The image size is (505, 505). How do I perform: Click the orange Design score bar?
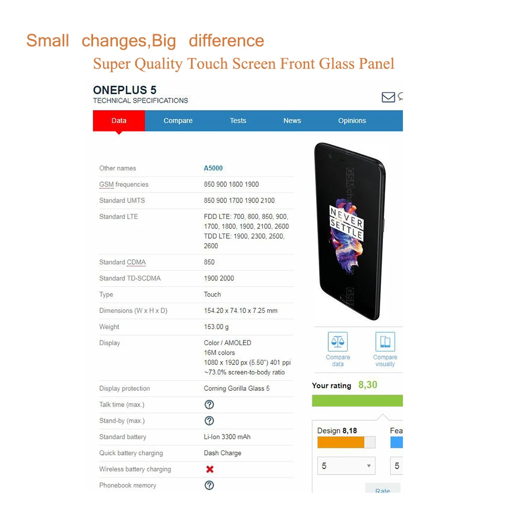[x=341, y=442]
